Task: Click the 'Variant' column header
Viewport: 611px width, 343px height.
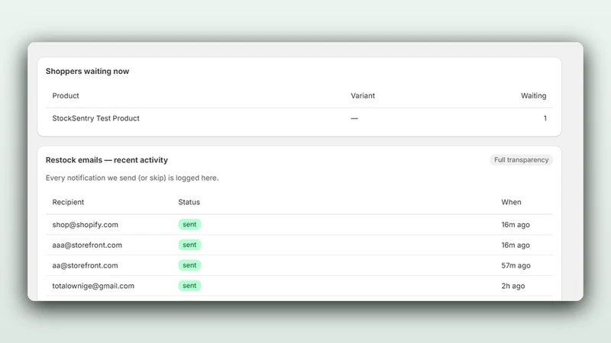Action: coord(362,96)
